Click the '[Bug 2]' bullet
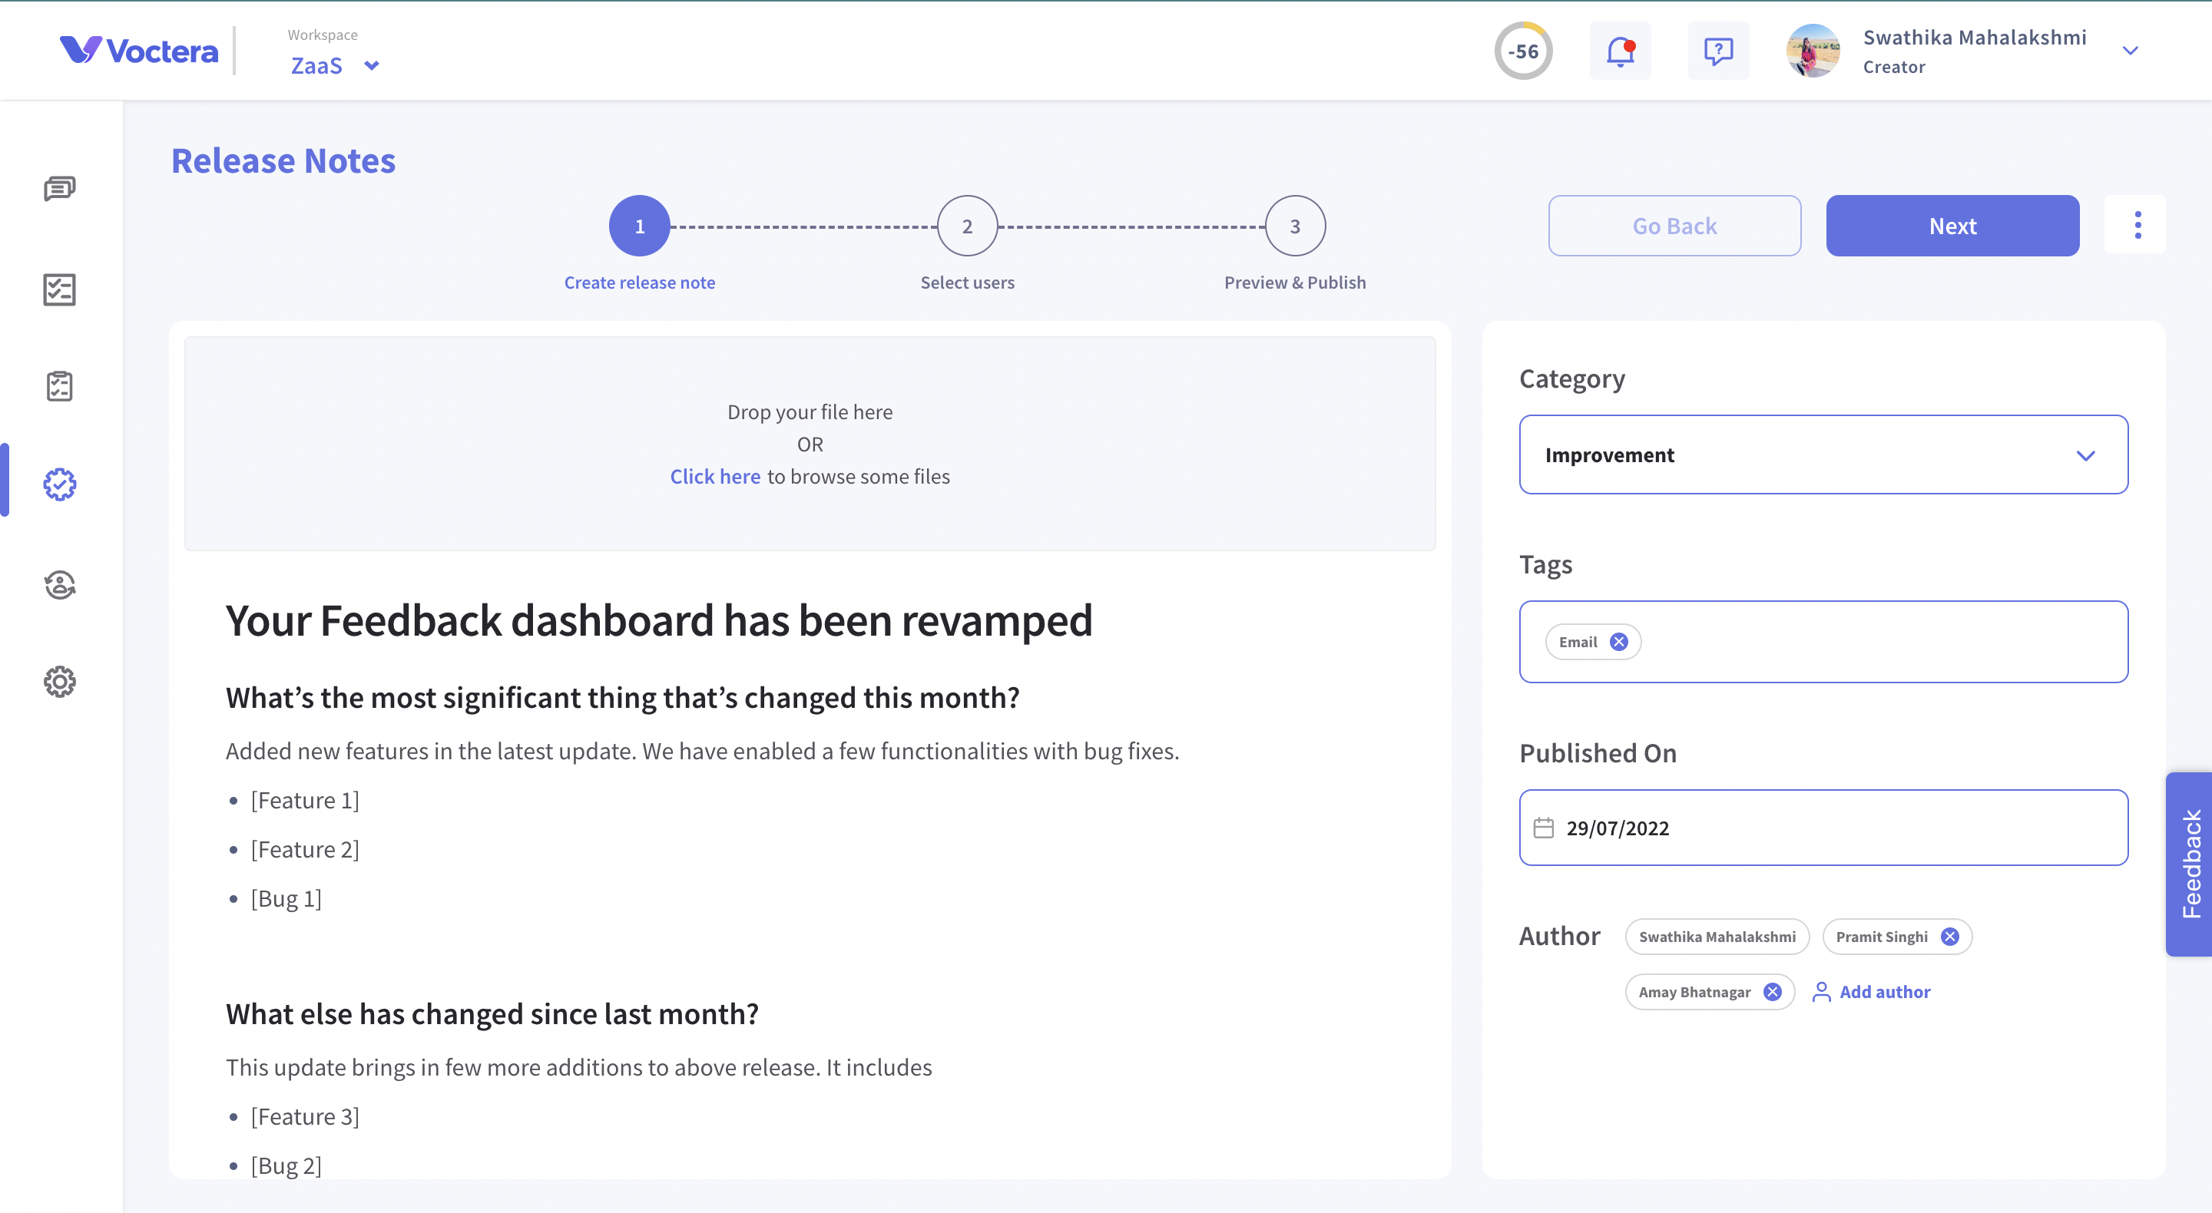2212x1213 pixels. click(x=286, y=1165)
